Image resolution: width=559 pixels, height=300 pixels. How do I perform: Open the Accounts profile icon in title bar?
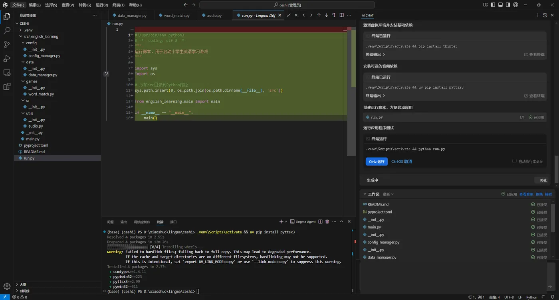click(515, 5)
